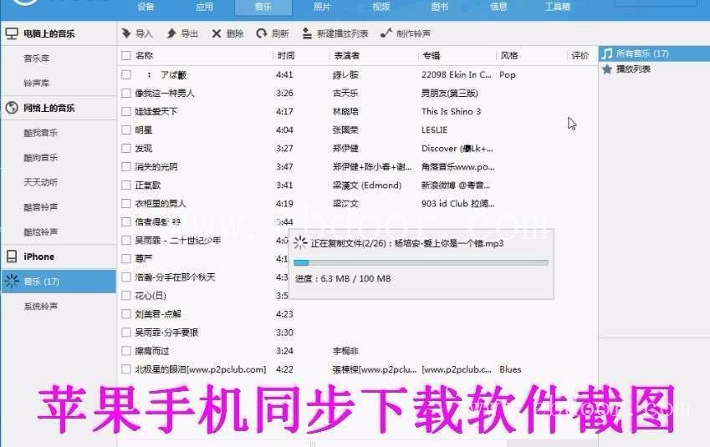
Task: Sort by the 名称 column header
Action: point(144,56)
